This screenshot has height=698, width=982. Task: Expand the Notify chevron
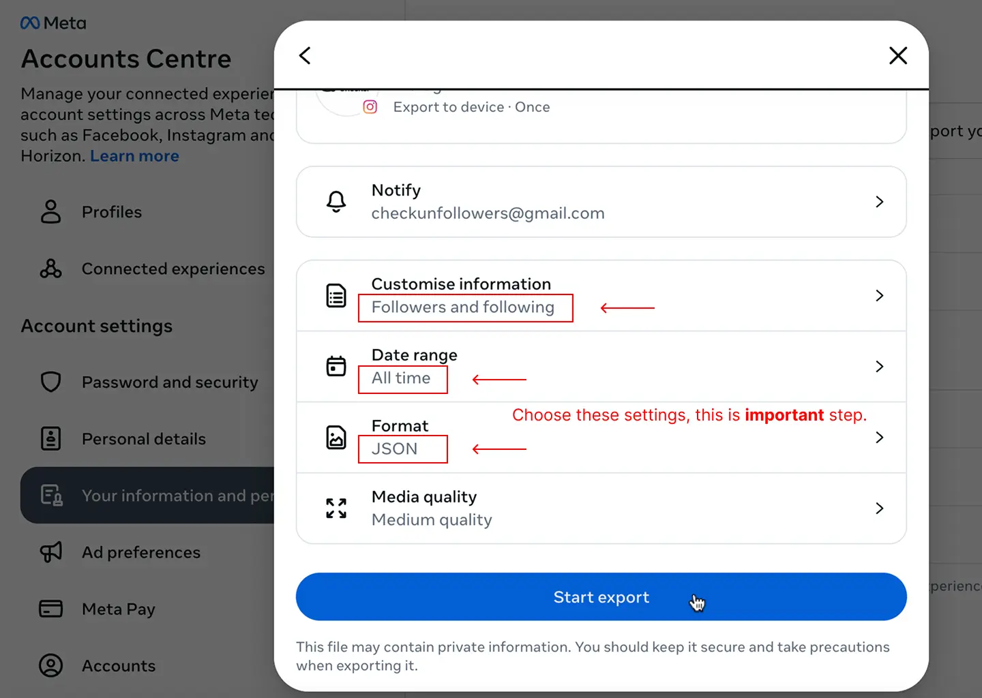(879, 202)
